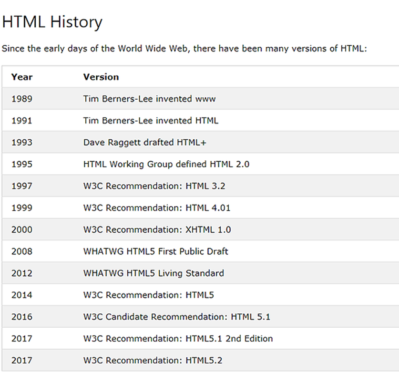
Task: Click 'Dave Raggett drafted HTML+' text
Action: coord(145,142)
